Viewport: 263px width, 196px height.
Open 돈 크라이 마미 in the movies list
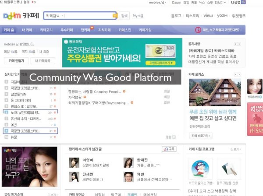pos(21,100)
